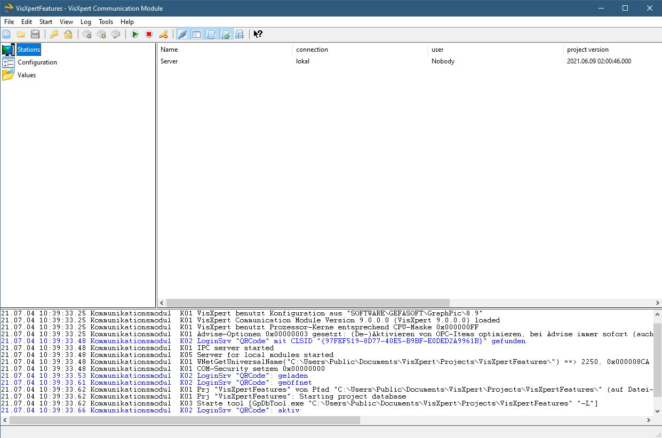Click the Name column header
This screenshot has width=662, height=438.
[169, 50]
